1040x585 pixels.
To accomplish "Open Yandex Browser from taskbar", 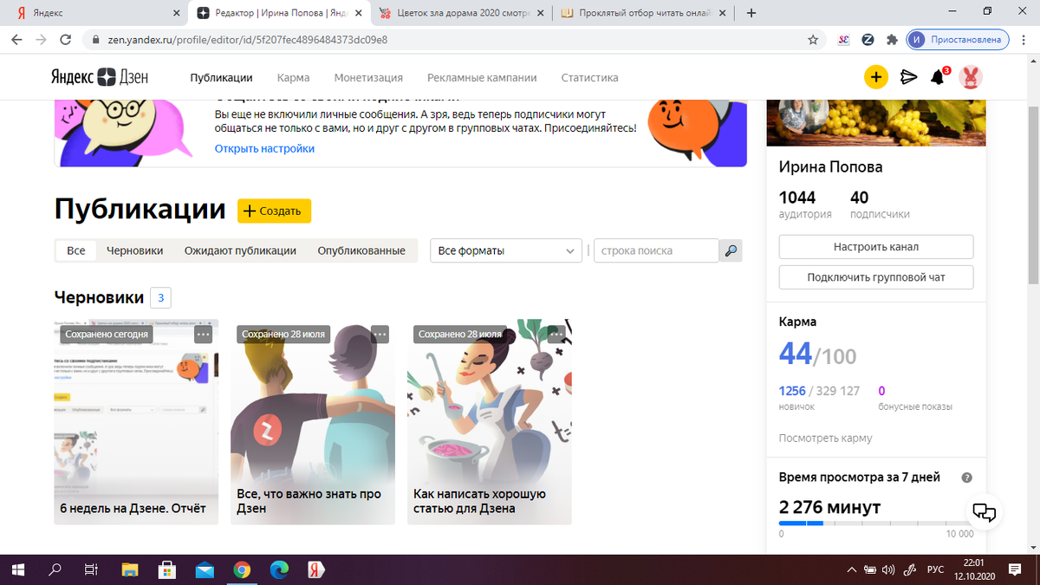I will click(316, 569).
